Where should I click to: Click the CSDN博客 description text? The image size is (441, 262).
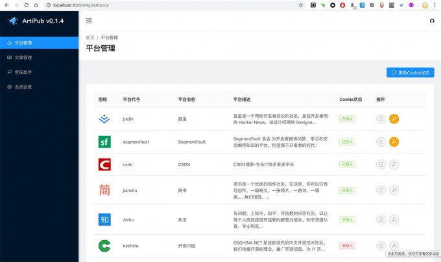263,164
